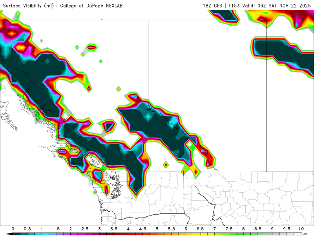This screenshot has height=236, width=314.
Task: Click the '6.5' legend value
Action: 200,229
